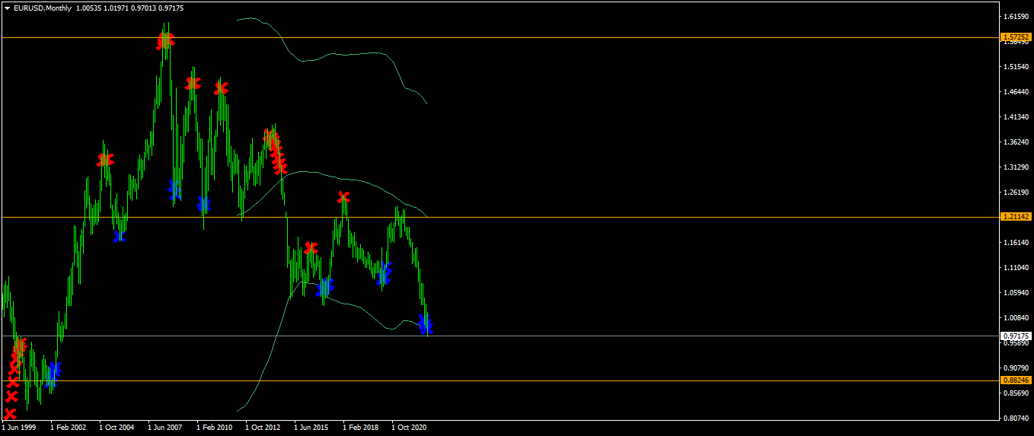Click the 1 Jun 1999 date label

click(19, 428)
